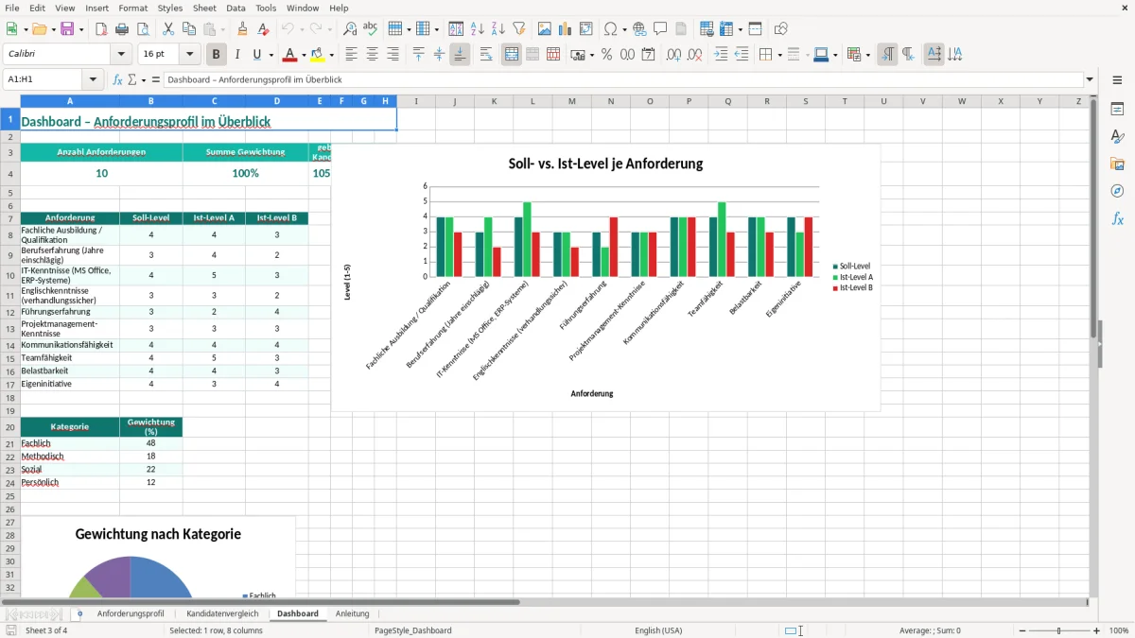Screen dimensions: 1135x638
Task: Open Underline style dropdown arrow
Action: [271, 55]
